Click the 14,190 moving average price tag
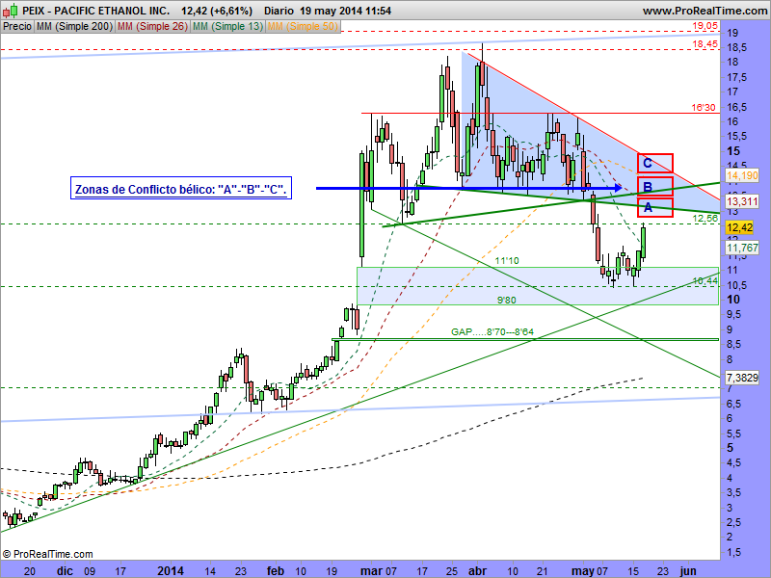Screen dimensions: 771x578 742,175
